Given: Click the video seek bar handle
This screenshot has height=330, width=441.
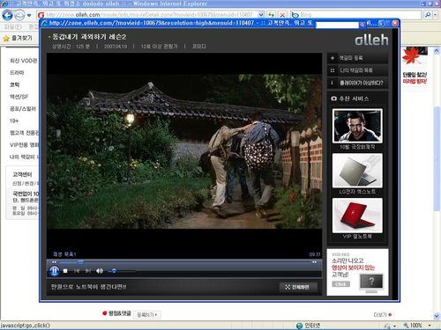Looking at the screenshot, I should 80,261.
